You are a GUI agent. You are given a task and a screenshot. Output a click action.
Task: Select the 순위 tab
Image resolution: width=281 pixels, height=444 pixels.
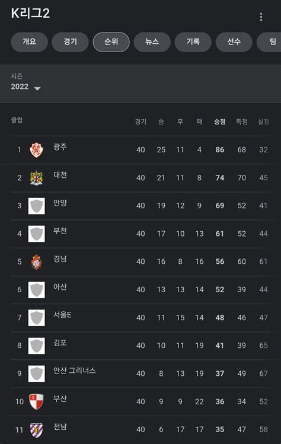pos(111,42)
